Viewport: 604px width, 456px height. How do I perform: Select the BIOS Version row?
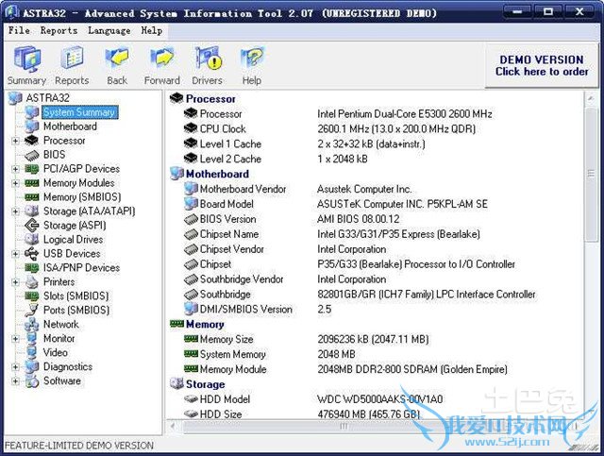pyautogui.click(x=292, y=219)
